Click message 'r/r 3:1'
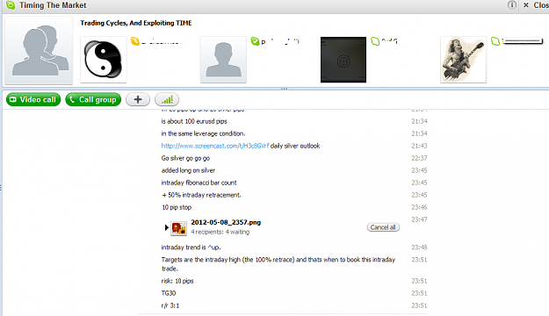This screenshot has width=549, height=316. coord(170,305)
